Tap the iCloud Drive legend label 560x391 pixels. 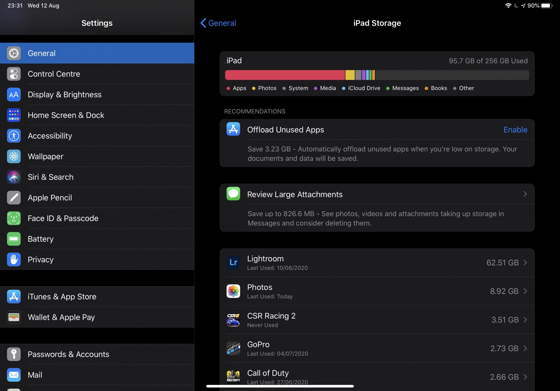click(364, 88)
